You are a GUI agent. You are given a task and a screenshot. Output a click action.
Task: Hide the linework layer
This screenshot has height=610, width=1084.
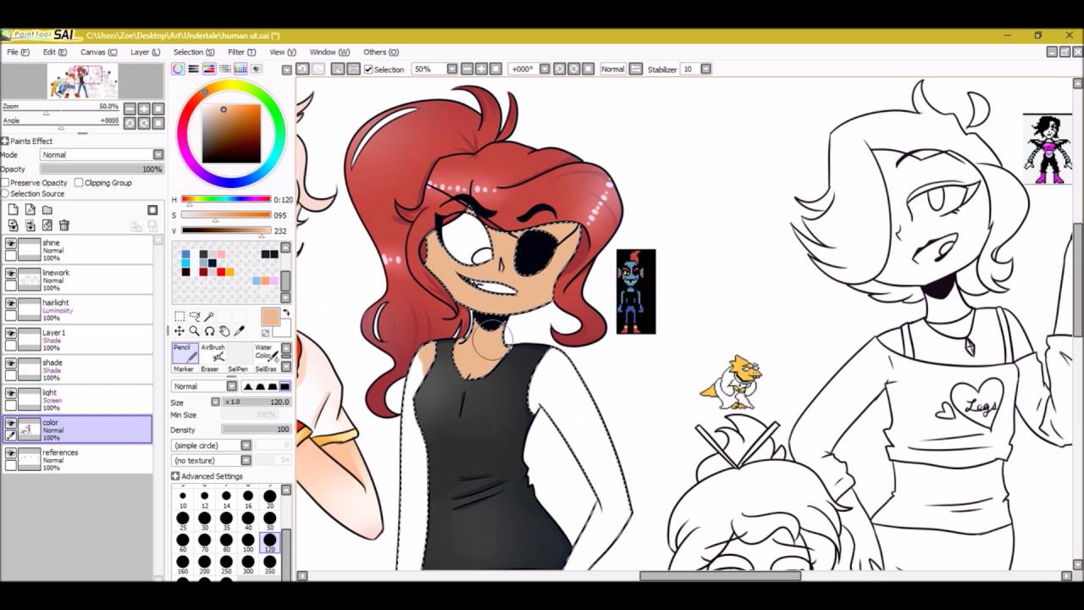10,273
